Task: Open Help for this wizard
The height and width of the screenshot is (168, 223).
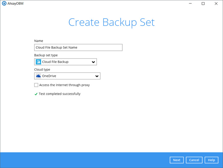Action: pyautogui.click(x=211, y=160)
